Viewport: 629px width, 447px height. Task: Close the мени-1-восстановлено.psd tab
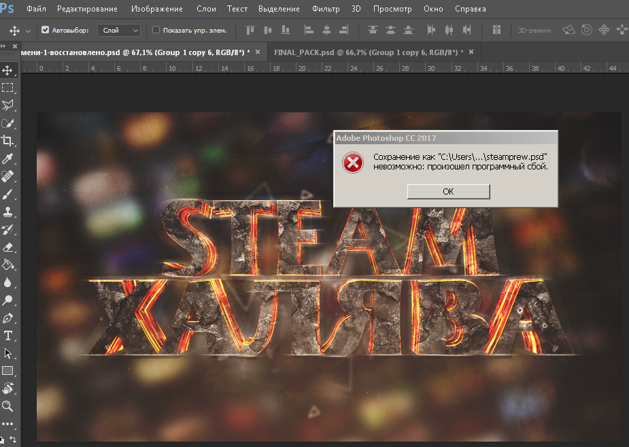[258, 52]
